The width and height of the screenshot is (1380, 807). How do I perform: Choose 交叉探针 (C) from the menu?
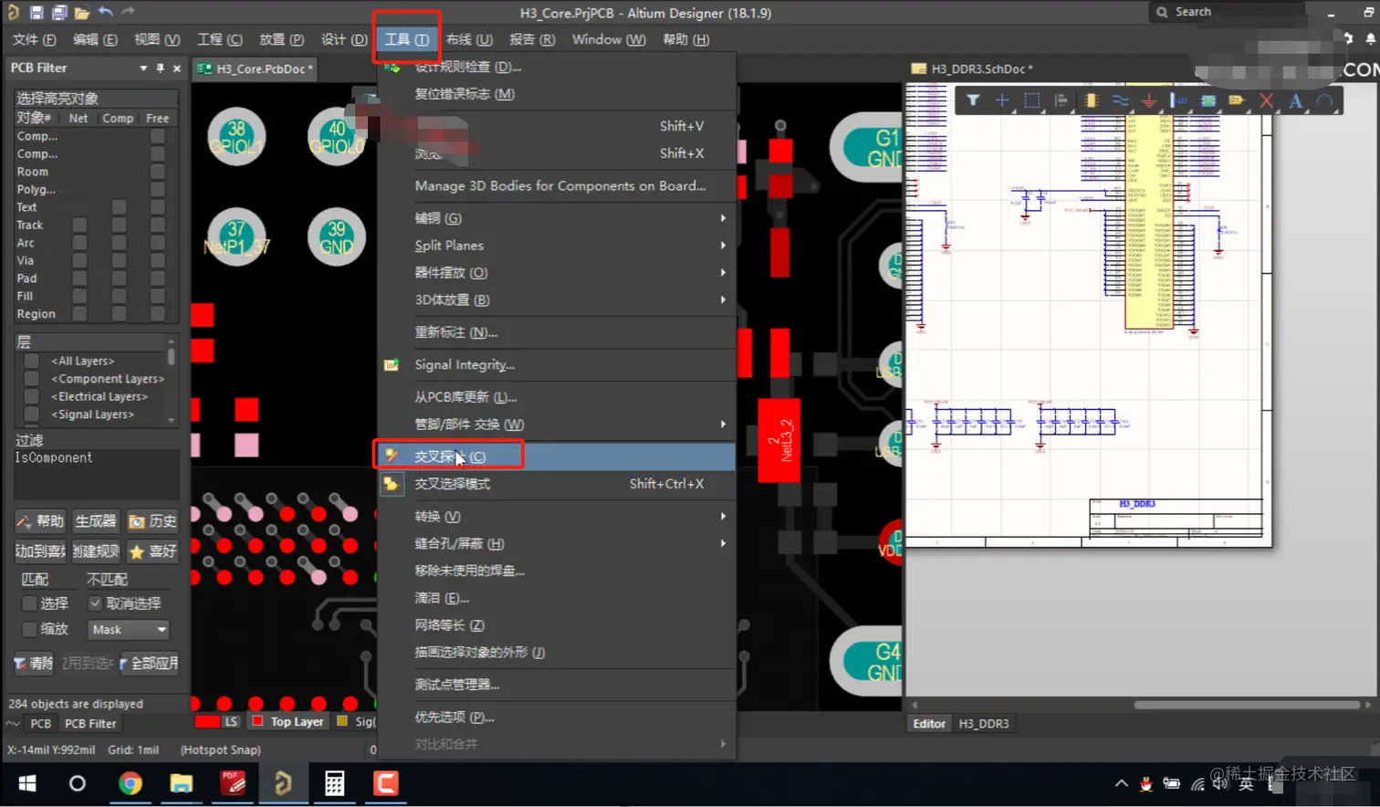pyautogui.click(x=557, y=456)
